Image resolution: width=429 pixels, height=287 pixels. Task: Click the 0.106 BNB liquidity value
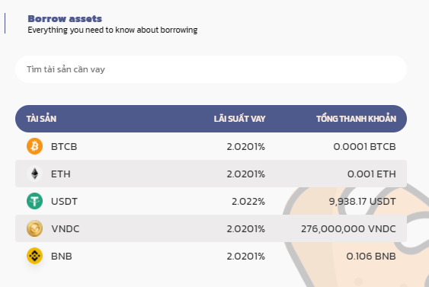pos(371,256)
